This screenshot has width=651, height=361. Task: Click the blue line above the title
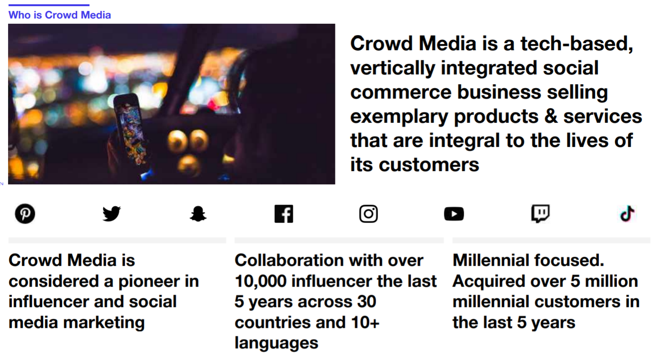(x=49, y=5)
